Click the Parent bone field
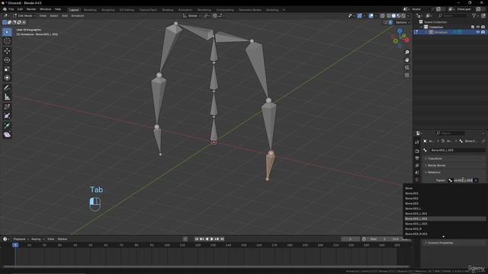This screenshot has width=488, height=274. pos(463,180)
